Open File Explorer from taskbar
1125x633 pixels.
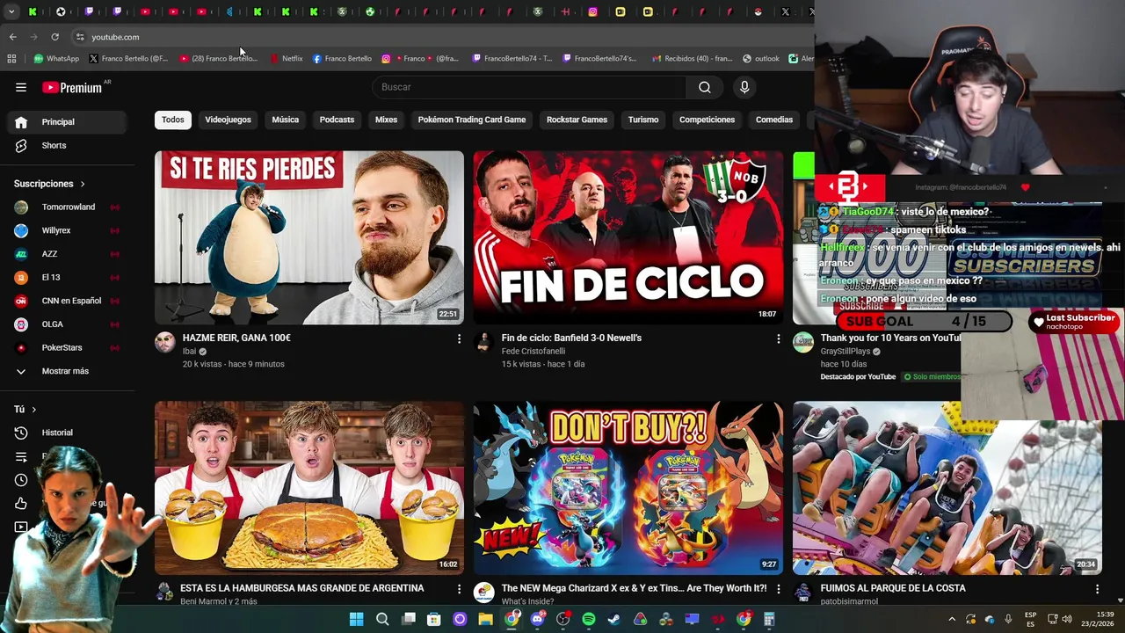coord(485,619)
